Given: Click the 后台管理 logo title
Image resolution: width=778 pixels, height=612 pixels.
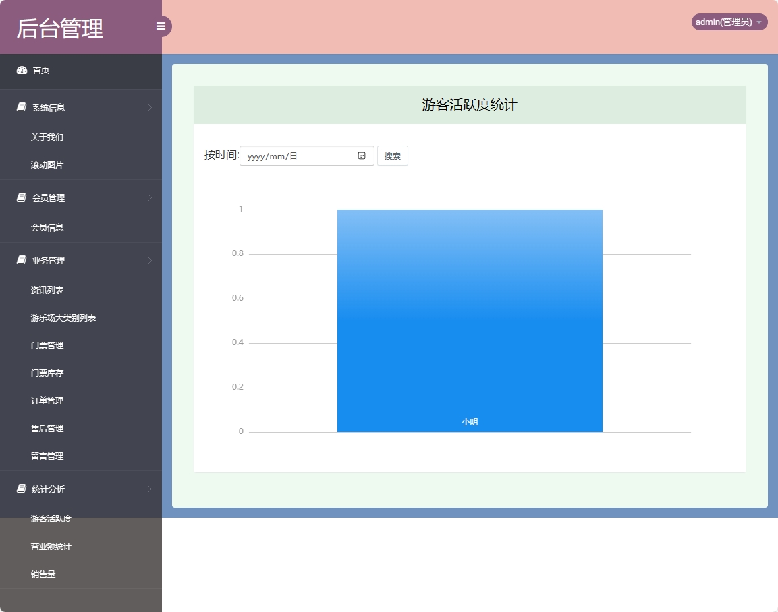Looking at the screenshot, I should [x=60, y=28].
